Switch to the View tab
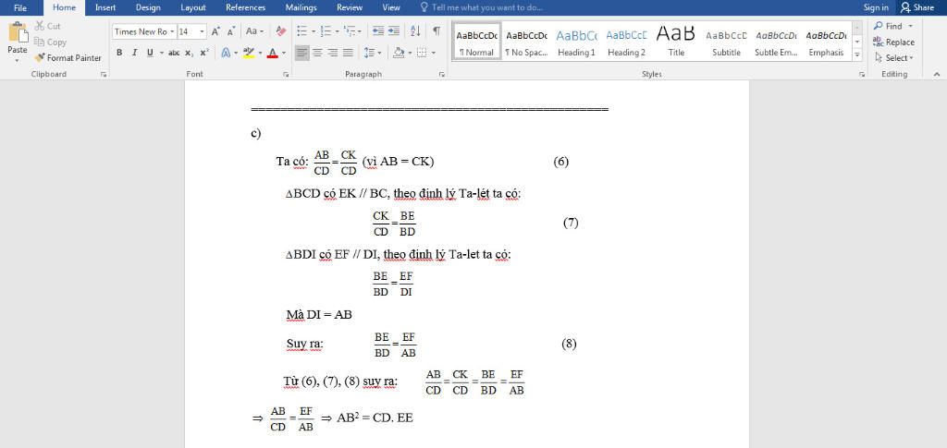Screen dimensions: 947x448 click(391, 7)
